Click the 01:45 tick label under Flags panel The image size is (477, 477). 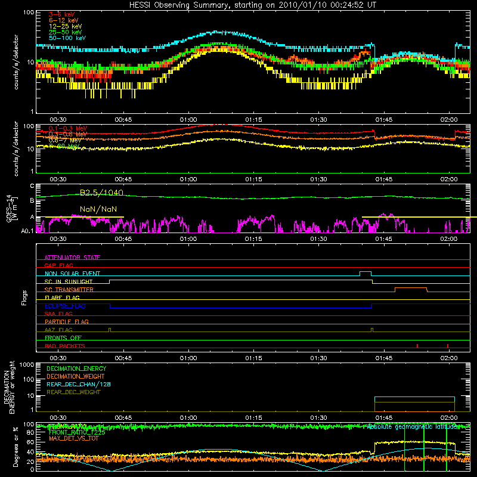[384, 358]
